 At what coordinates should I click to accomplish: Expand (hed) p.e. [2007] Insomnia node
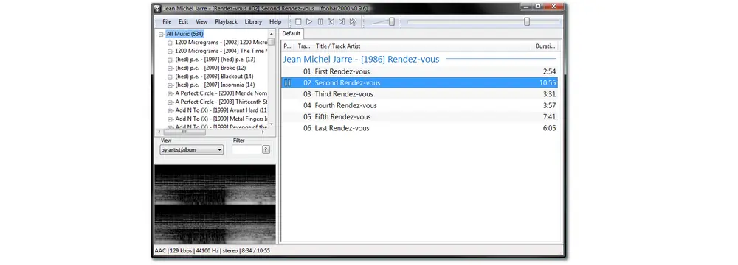[170, 85]
